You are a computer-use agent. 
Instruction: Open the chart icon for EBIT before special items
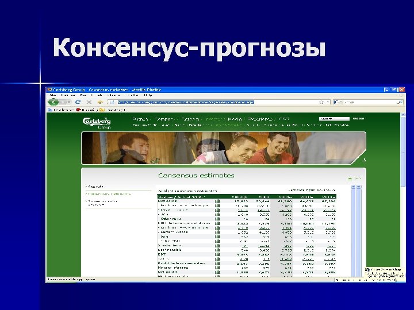coord(217,223)
